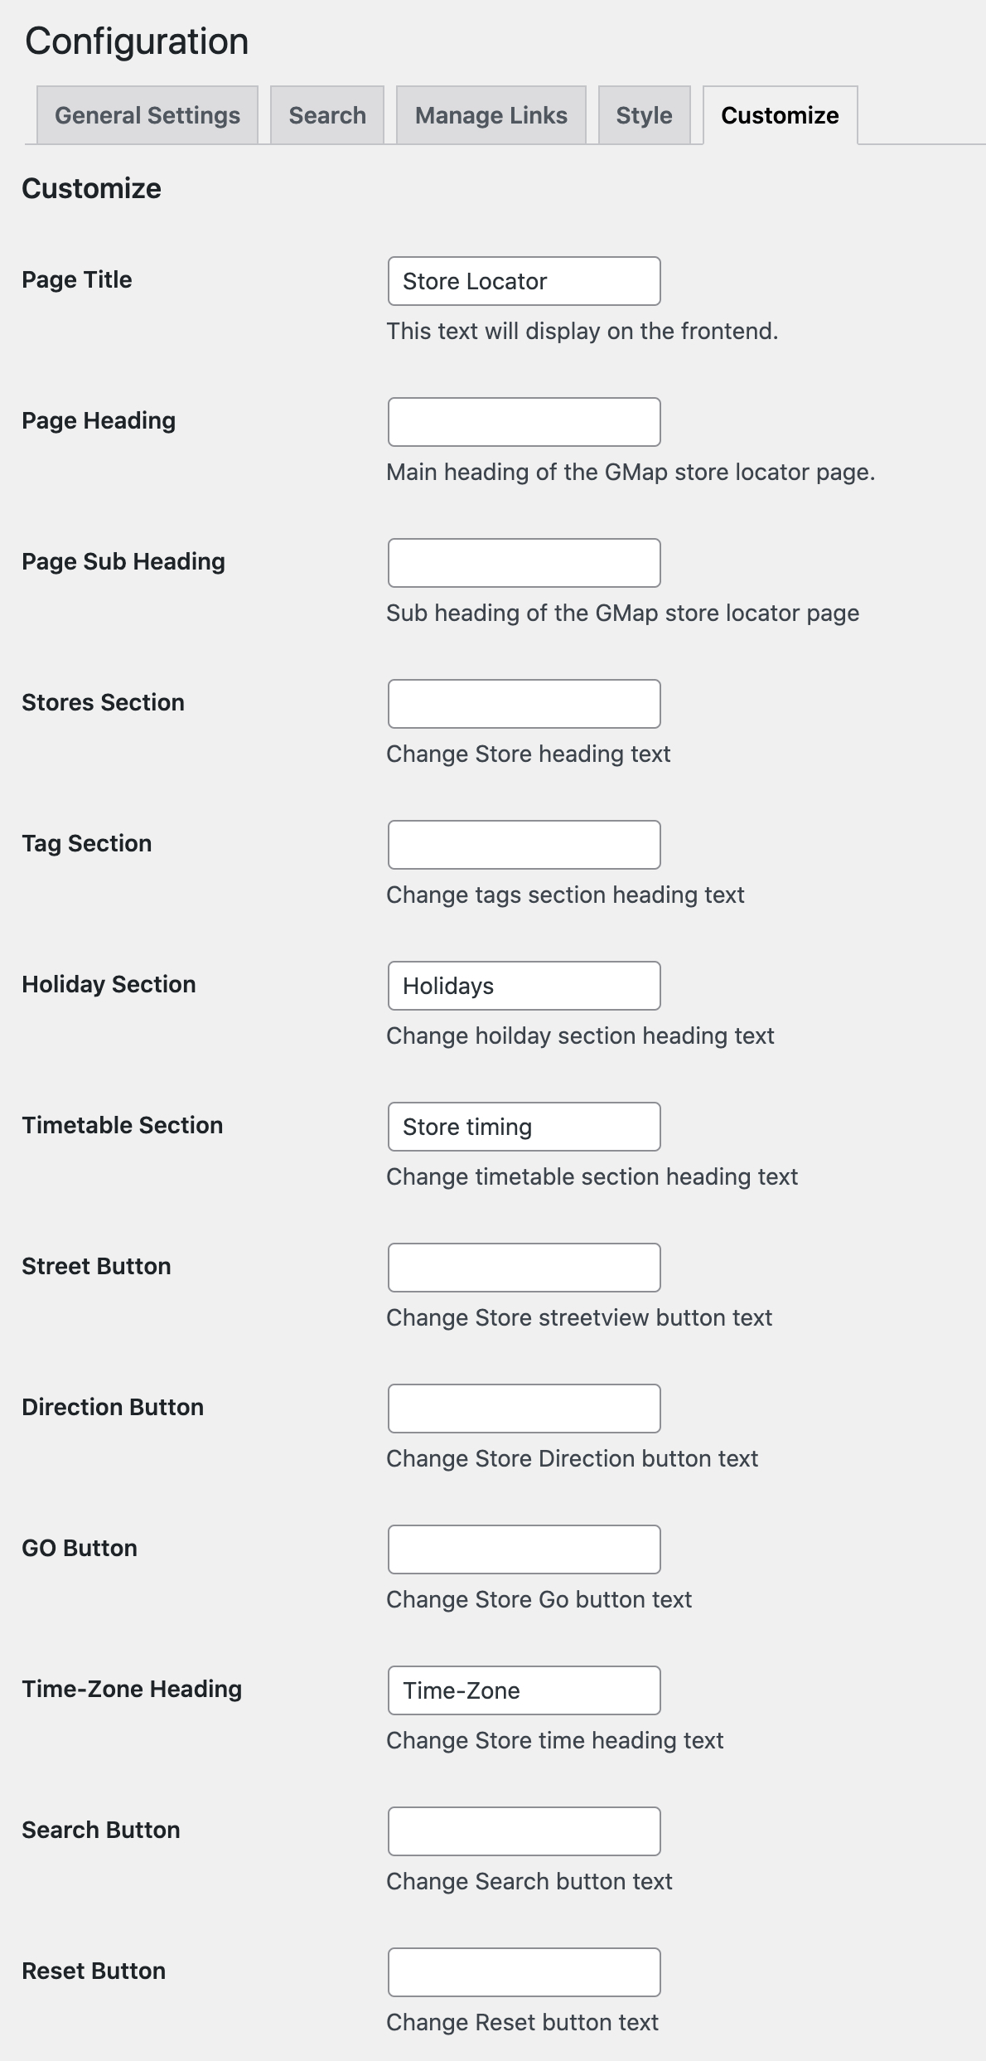Image resolution: width=986 pixels, height=2061 pixels.
Task: Select the Reset Button input field
Action: [524, 1972]
